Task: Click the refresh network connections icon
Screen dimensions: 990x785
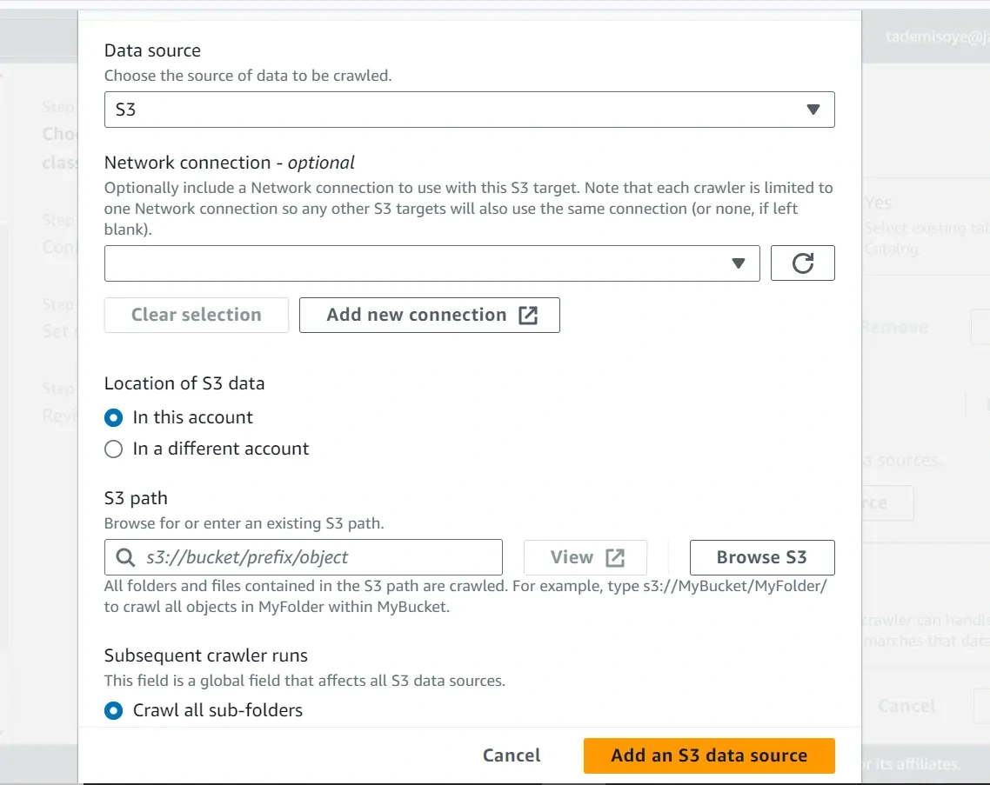Action: point(802,263)
